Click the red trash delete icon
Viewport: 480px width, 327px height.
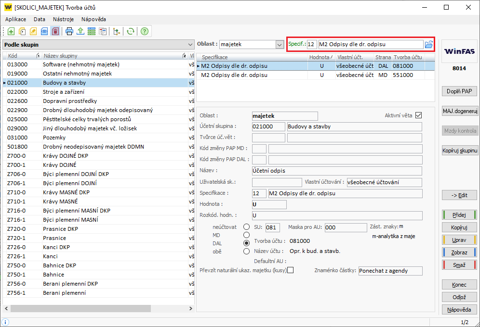(x=55, y=31)
